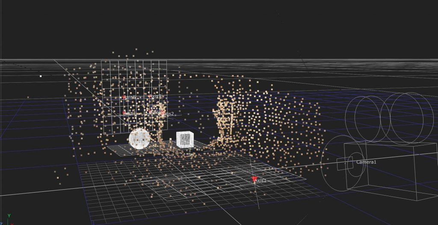Click the red X axis indicator
The width and height of the screenshot is (438, 225).
click(12, 223)
